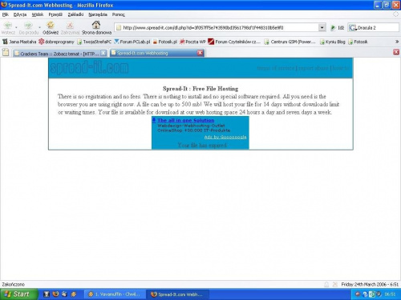
Task: Expand the address bar history dropdown
Action: coord(322,27)
